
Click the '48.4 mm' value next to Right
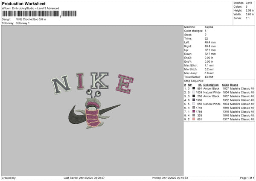click(x=210, y=46)
